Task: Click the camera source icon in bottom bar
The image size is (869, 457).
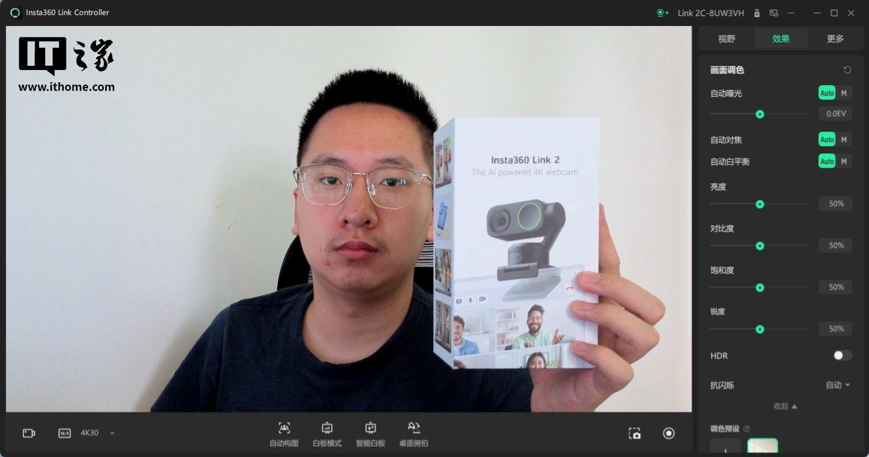Action: (x=29, y=433)
